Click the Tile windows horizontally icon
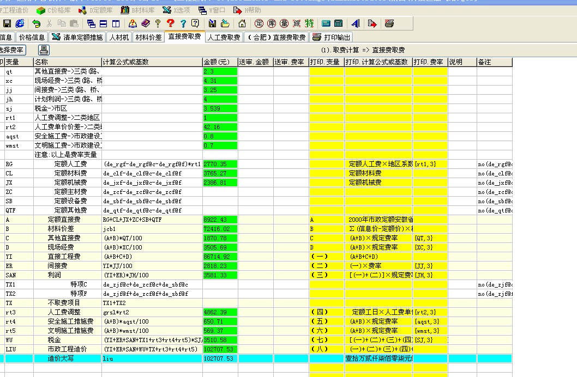This screenshot has height=377, width=577. 104,23
